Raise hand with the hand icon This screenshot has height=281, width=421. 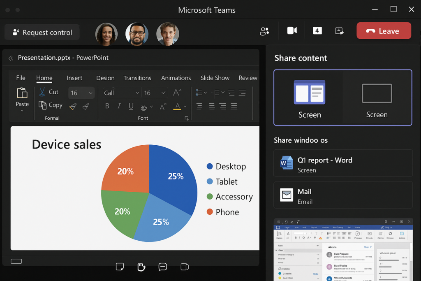(141, 267)
